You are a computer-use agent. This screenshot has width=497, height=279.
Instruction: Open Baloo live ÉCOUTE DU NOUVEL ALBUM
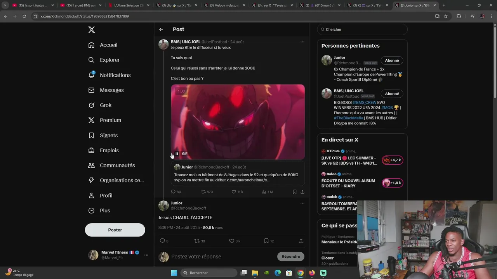click(362, 180)
